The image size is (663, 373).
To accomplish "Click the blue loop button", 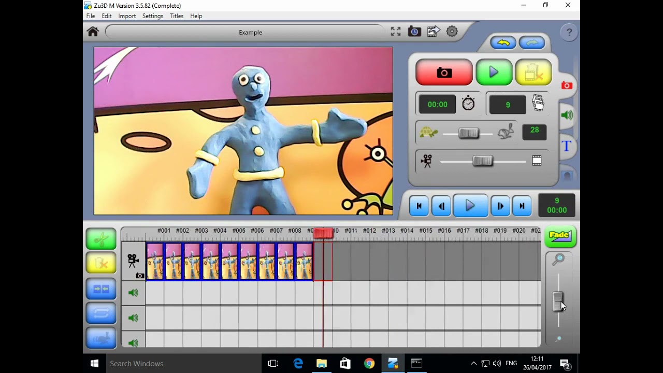I will pos(101,313).
